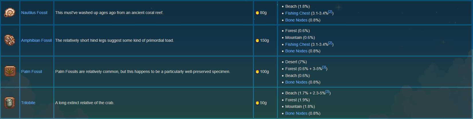This screenshot has height=119, width=473.
Task: Click the Trilobite item image
Action: click(x=10, y=103)
